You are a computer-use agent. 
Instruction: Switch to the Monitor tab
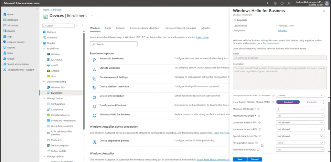coord(206,28)
